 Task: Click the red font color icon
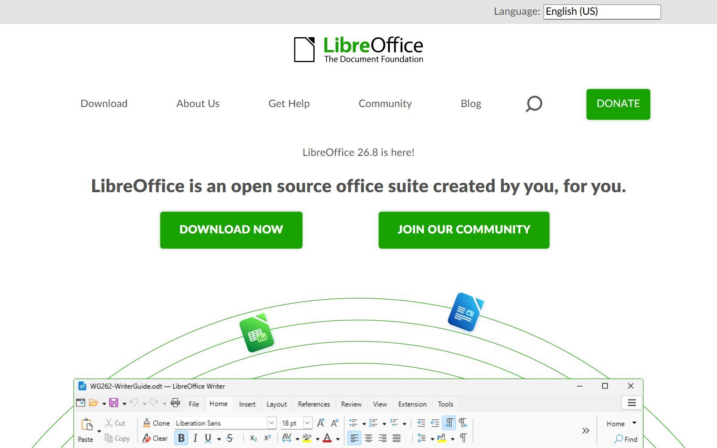(x=328, y=438)
